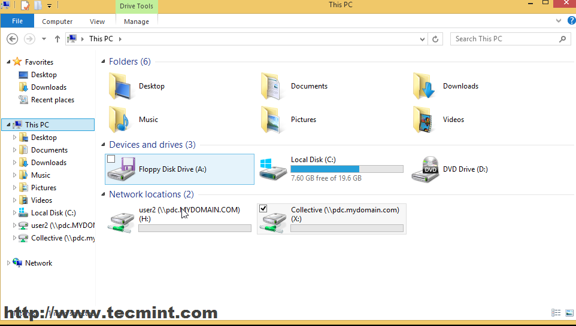Viewport: 576px width, 326px height.
Task: Open Customize Quick Access Toolbar dropdown
Action: point(49,5)
